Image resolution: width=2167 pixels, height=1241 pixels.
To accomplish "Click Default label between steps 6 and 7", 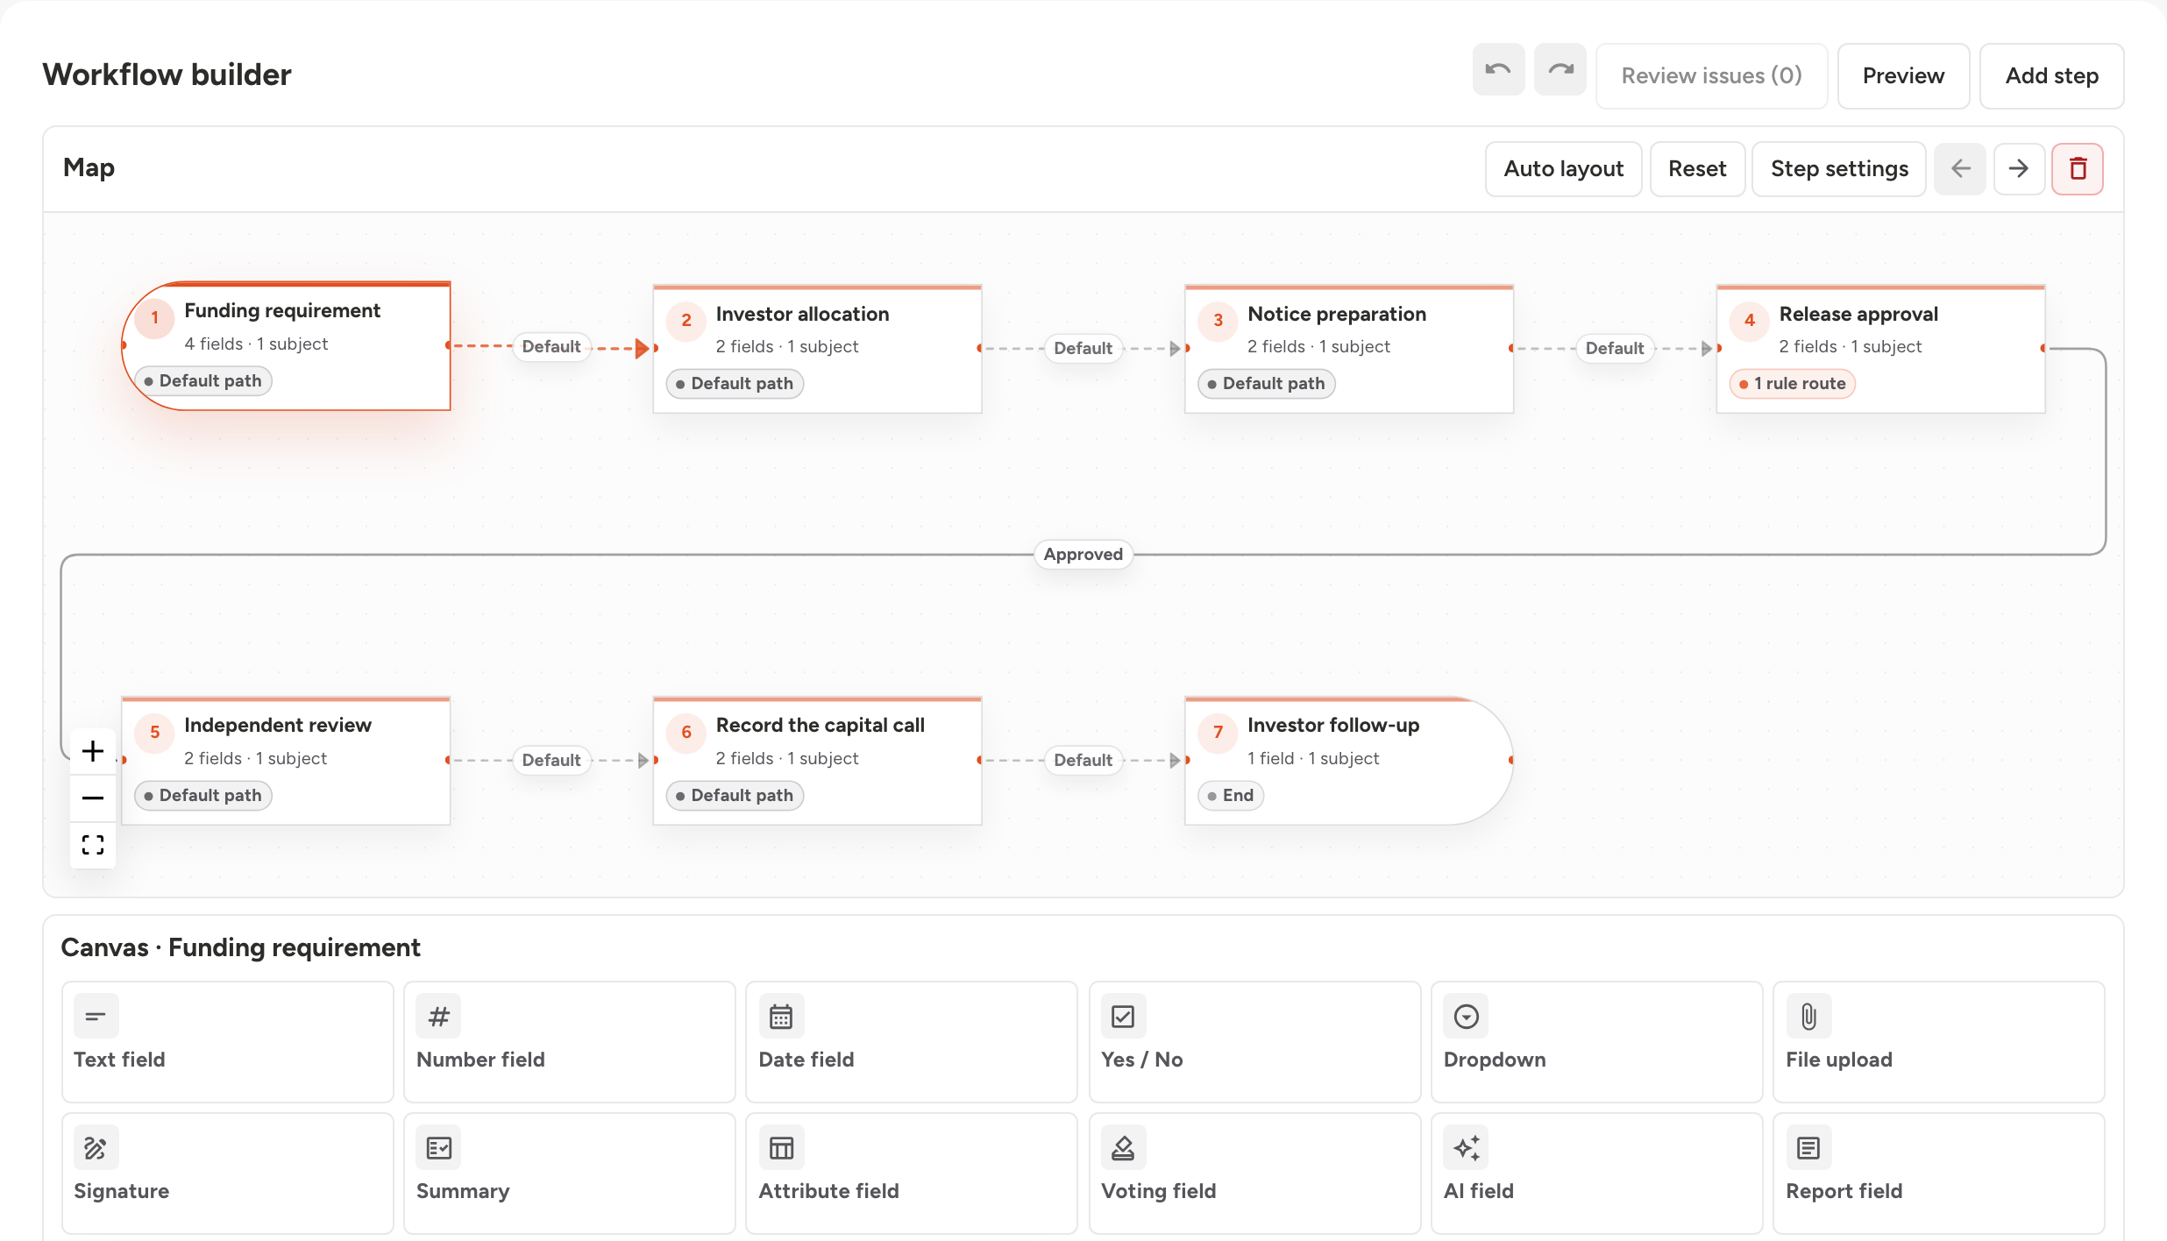I will (x=1083, y=761).
